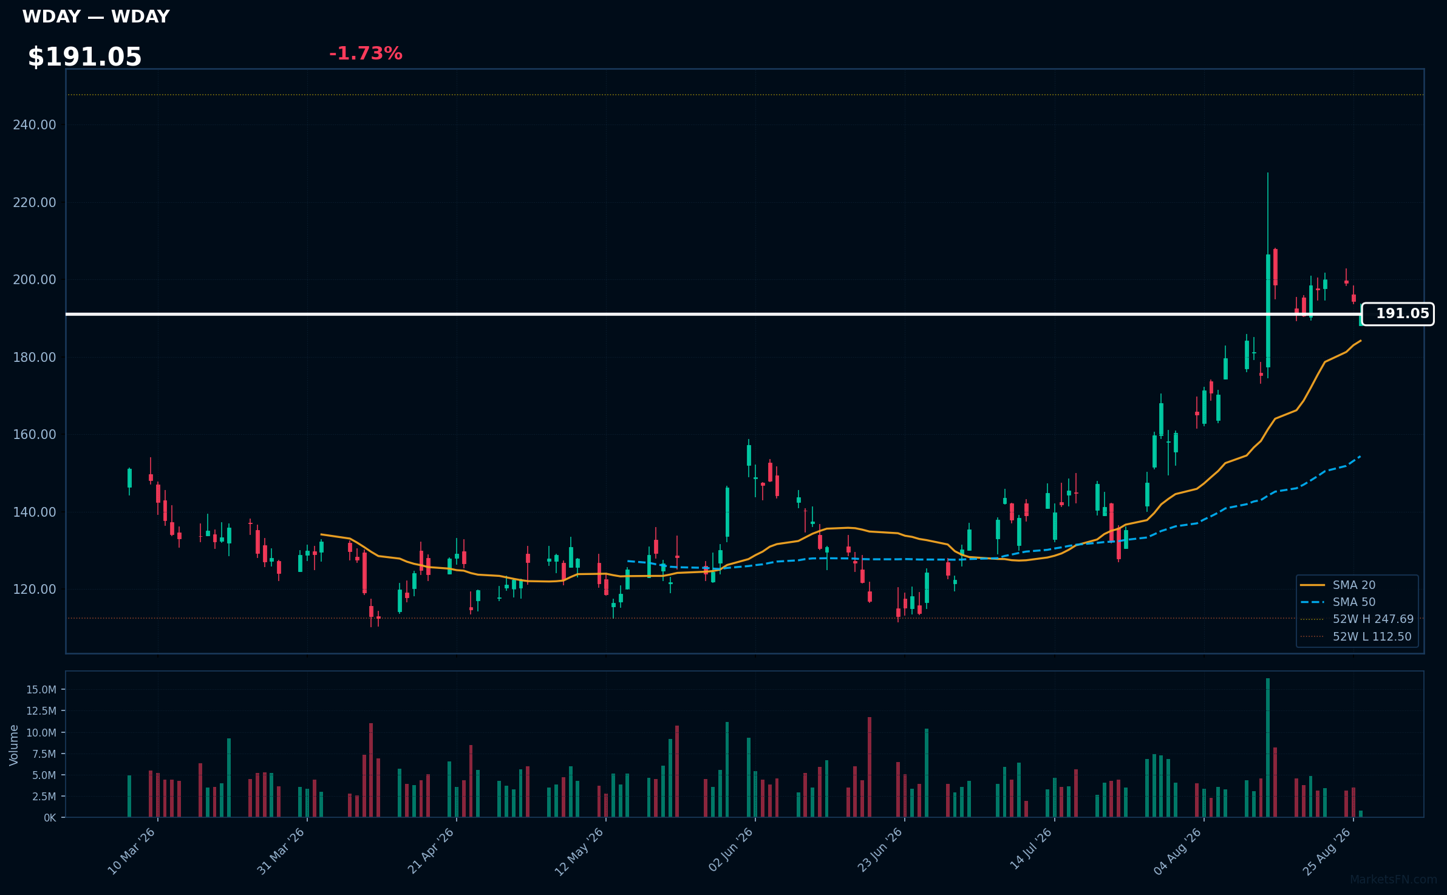The image size is (1447, 895).
Task: Click the 10.0M volume axis label
Action: point(41,733)
